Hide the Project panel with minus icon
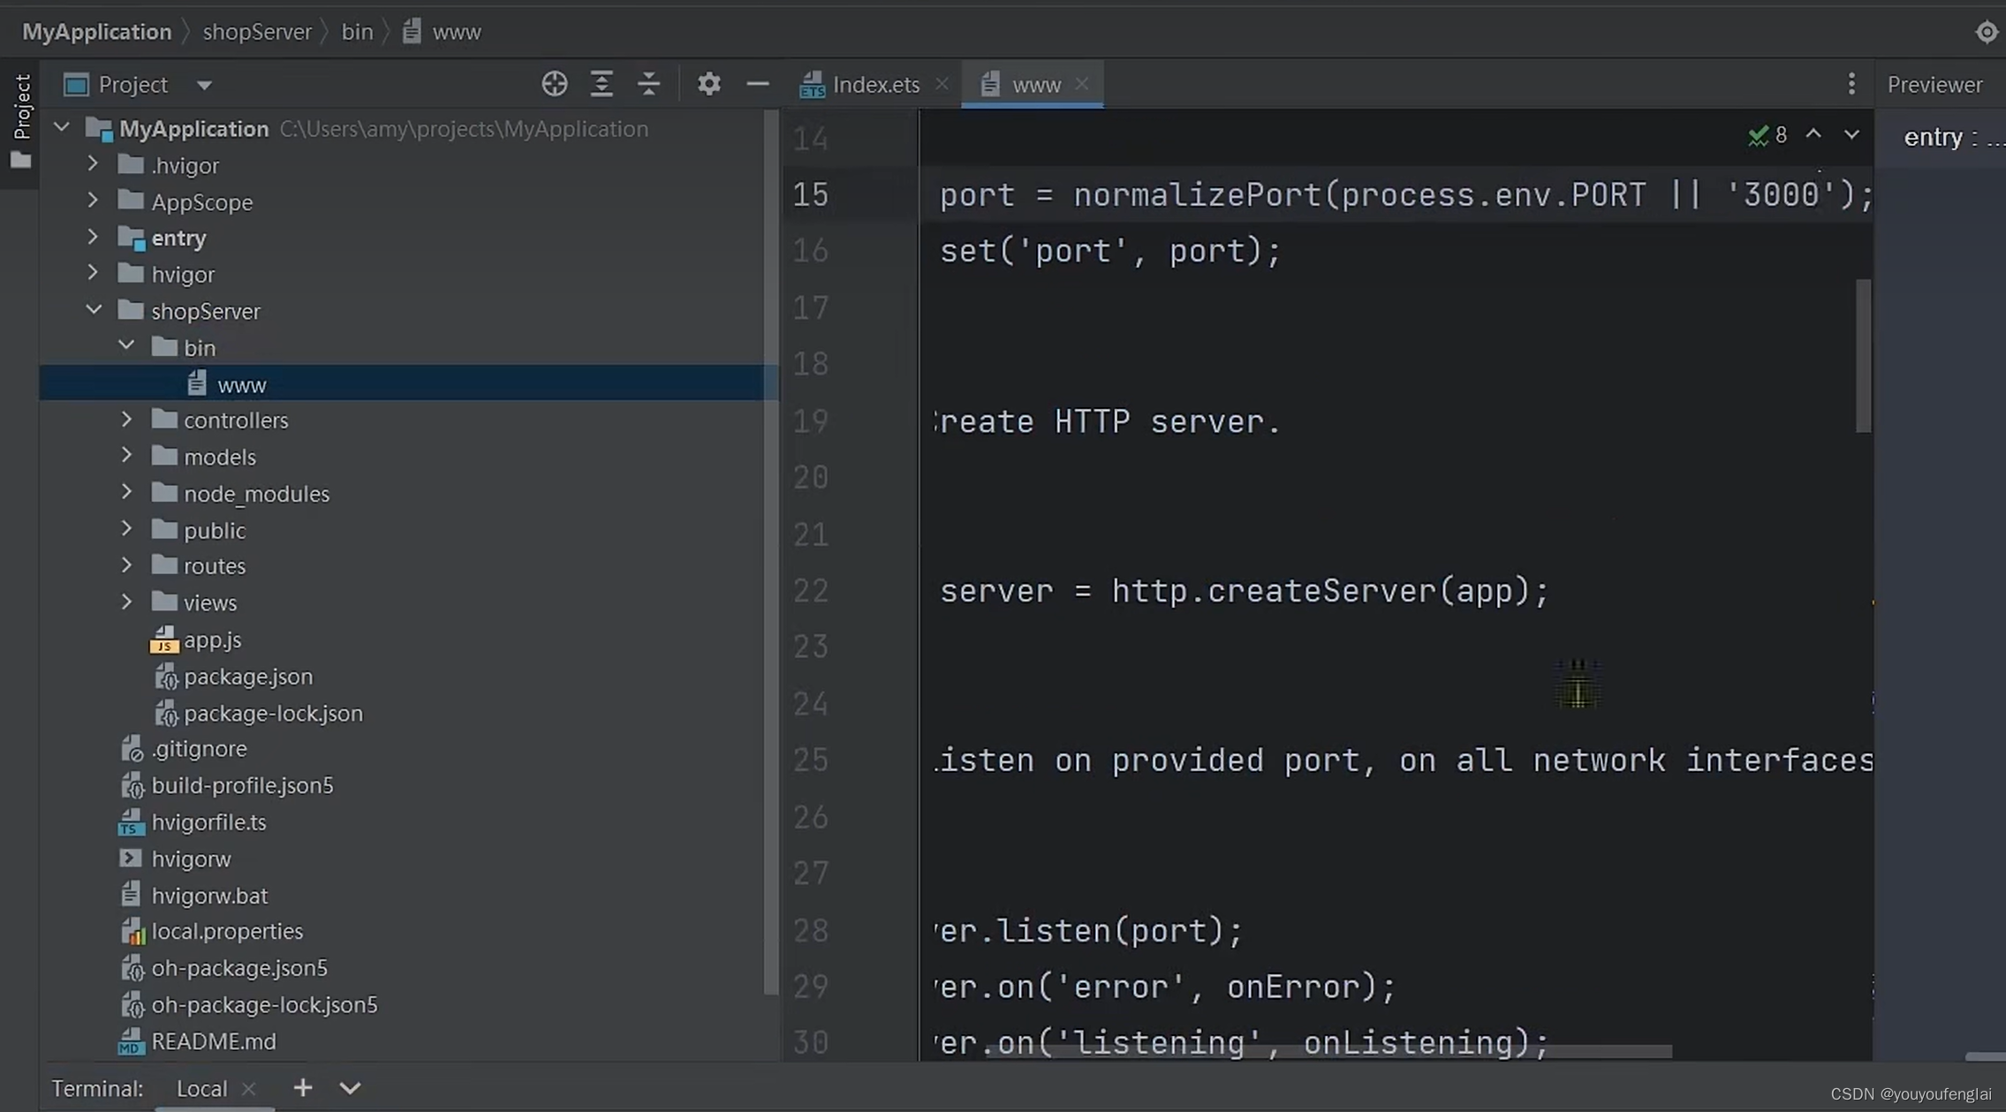 [x=757, y=84]
